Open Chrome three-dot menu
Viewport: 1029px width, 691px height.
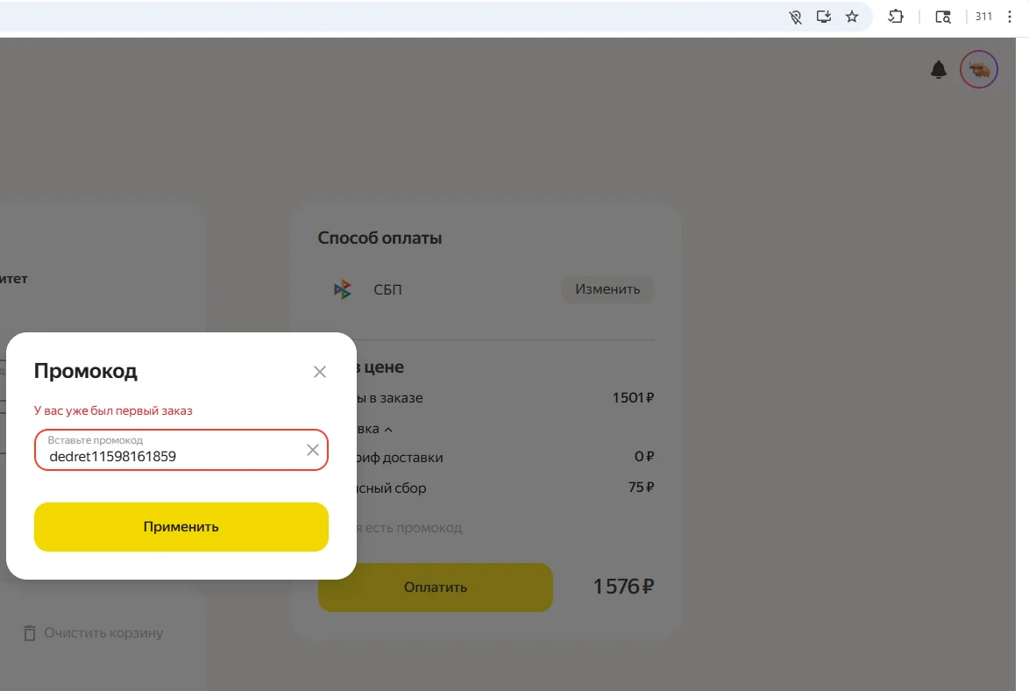click(1010, 17)
